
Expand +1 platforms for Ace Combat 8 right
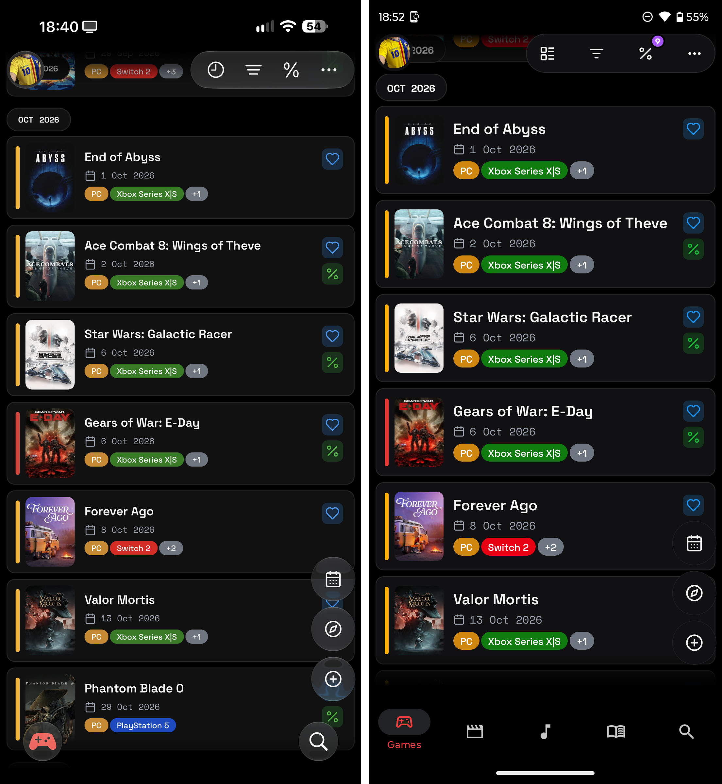[x=582, y=265]
